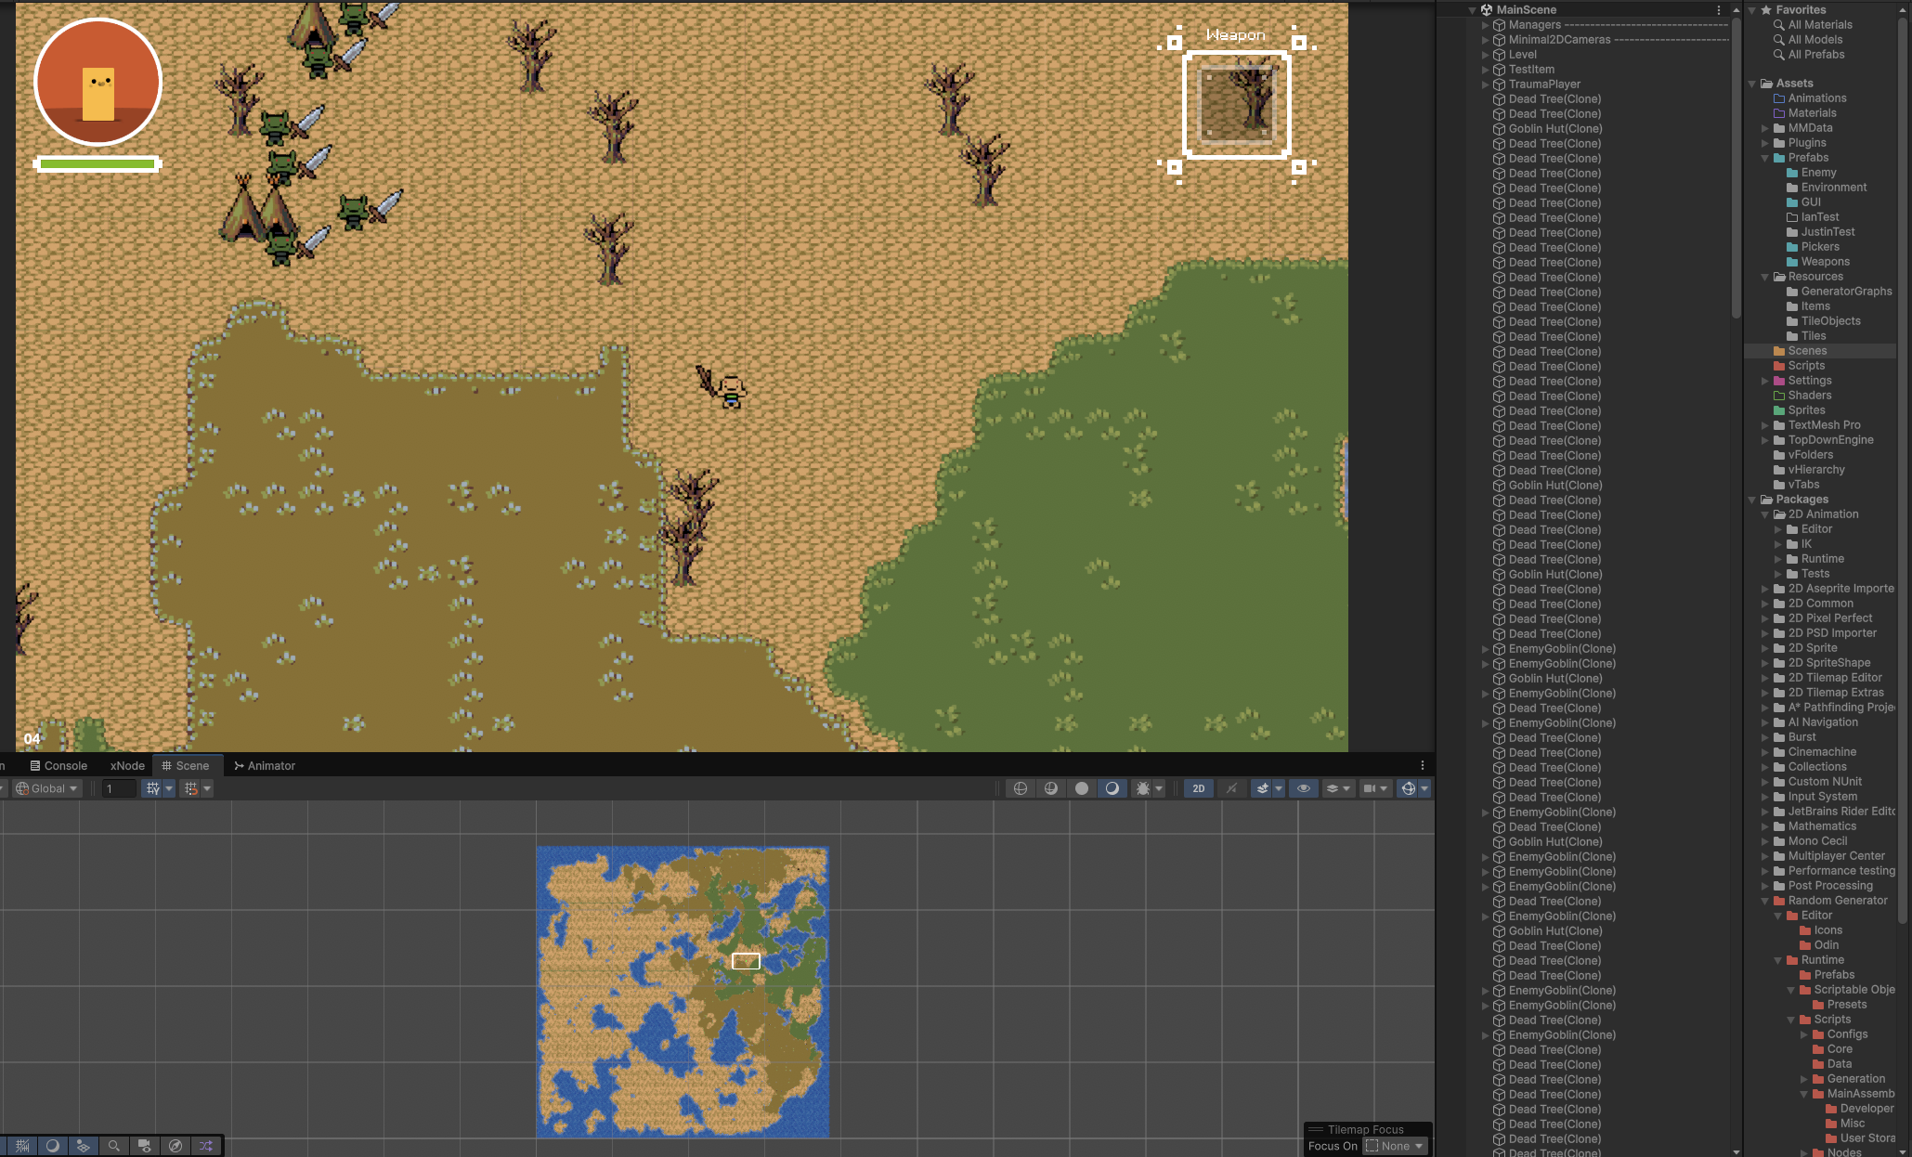
Task: Click the grid size input field
Action: tap(119, 788)
